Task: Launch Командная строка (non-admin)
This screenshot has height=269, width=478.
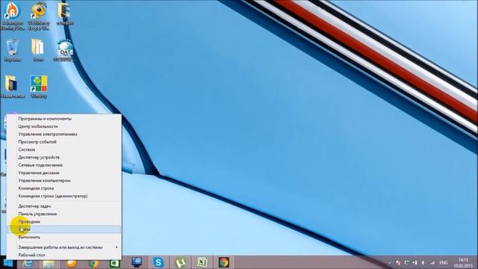Action: 64,188
